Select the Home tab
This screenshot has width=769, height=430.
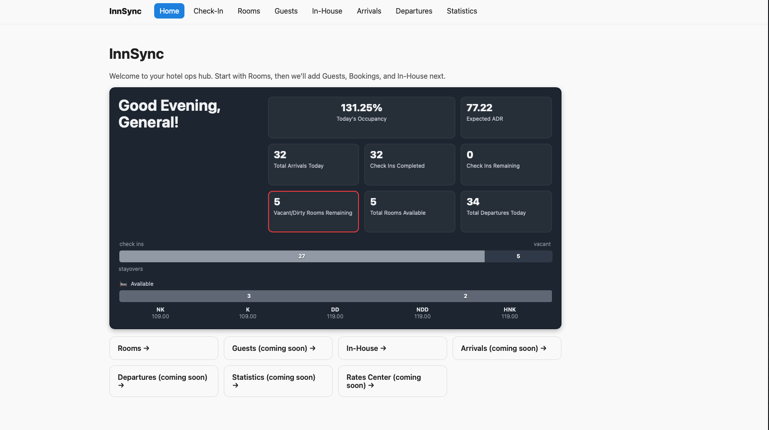[x=169, y=11]
